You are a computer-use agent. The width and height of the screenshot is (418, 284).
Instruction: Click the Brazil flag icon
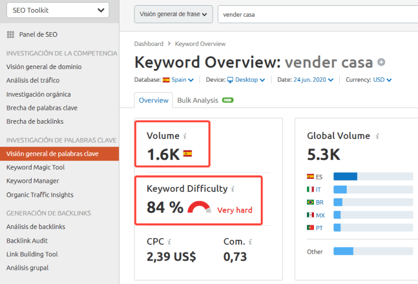310,202
